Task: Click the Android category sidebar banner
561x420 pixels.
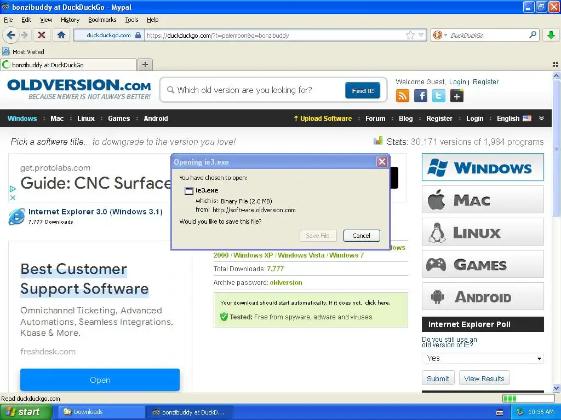Action: click(483, 296)
